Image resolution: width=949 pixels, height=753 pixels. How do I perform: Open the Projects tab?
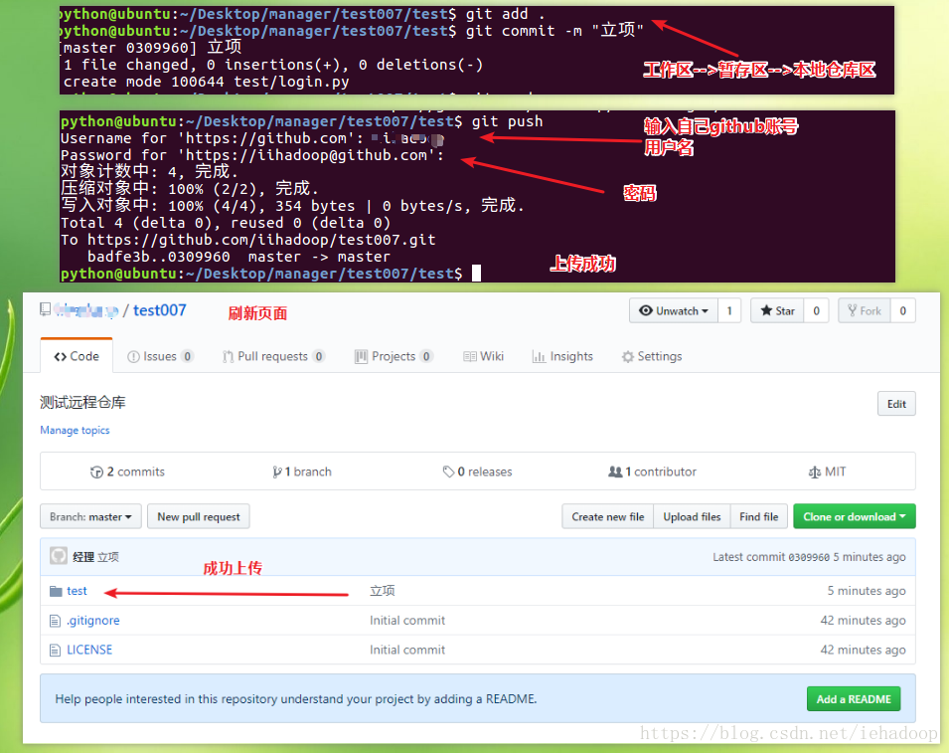394,356
